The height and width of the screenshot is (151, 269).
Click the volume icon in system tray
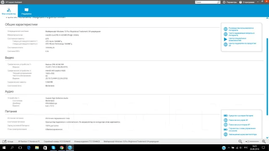(241, 148)
